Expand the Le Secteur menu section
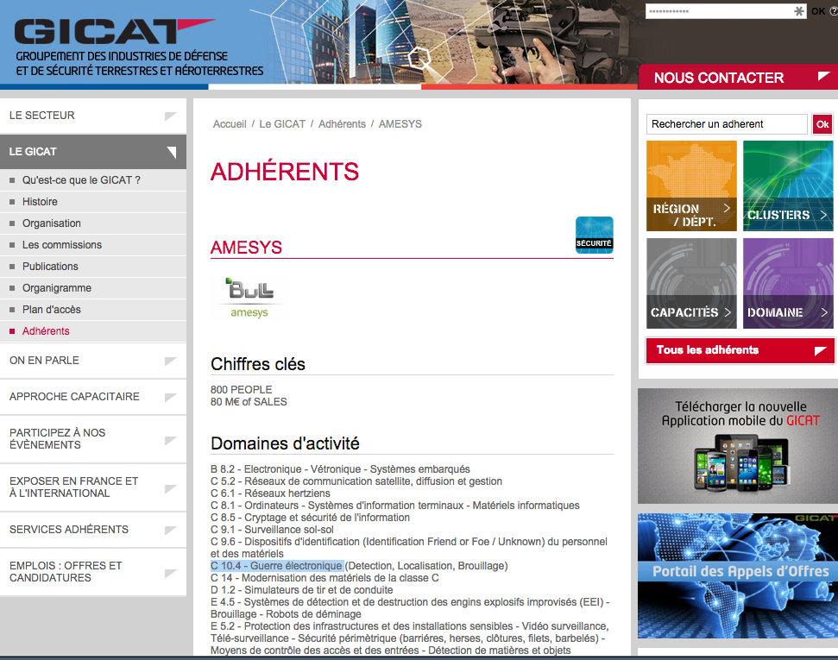Screen dimensions: 838x660 click(x=93, y=116)
